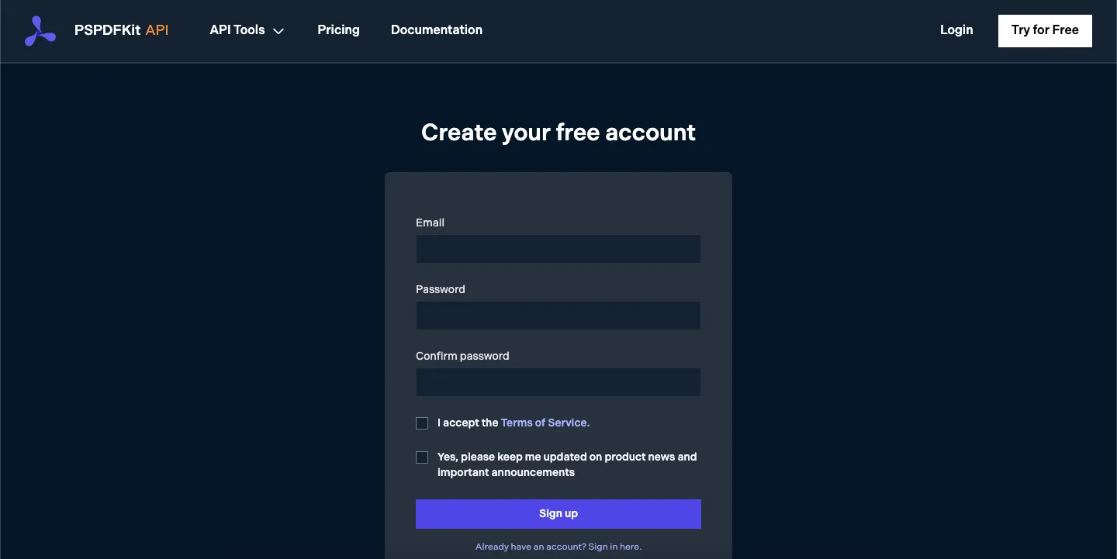Follow the 'Sign in here' link

coord(614,547)
